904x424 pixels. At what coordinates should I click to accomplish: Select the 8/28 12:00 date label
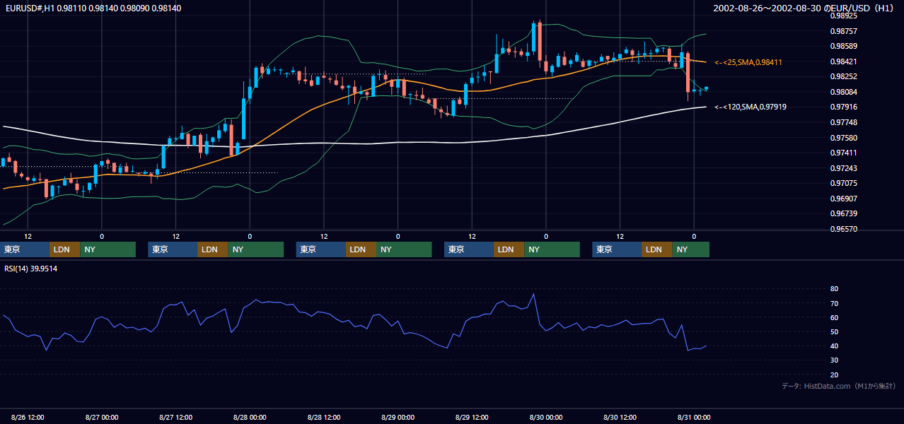tap(324, 417)
